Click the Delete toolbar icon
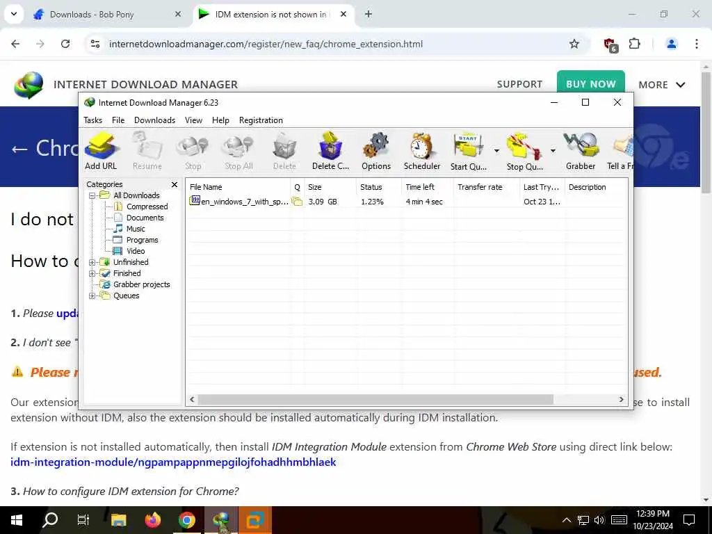Image resolution: width=712 pixels, height=534 pixels. click(x=284, y=151)
